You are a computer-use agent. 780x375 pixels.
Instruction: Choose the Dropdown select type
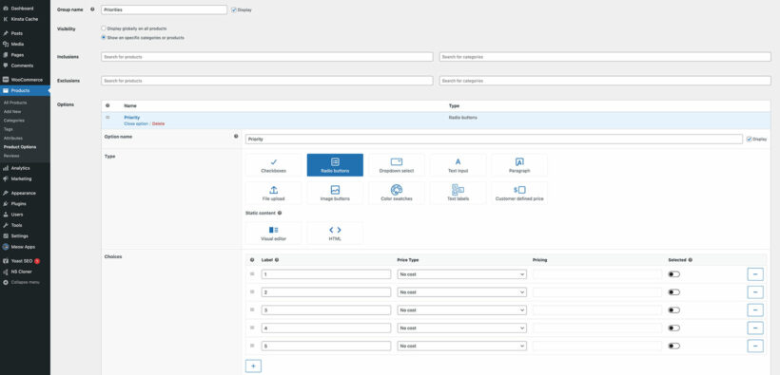click(397, 165)
